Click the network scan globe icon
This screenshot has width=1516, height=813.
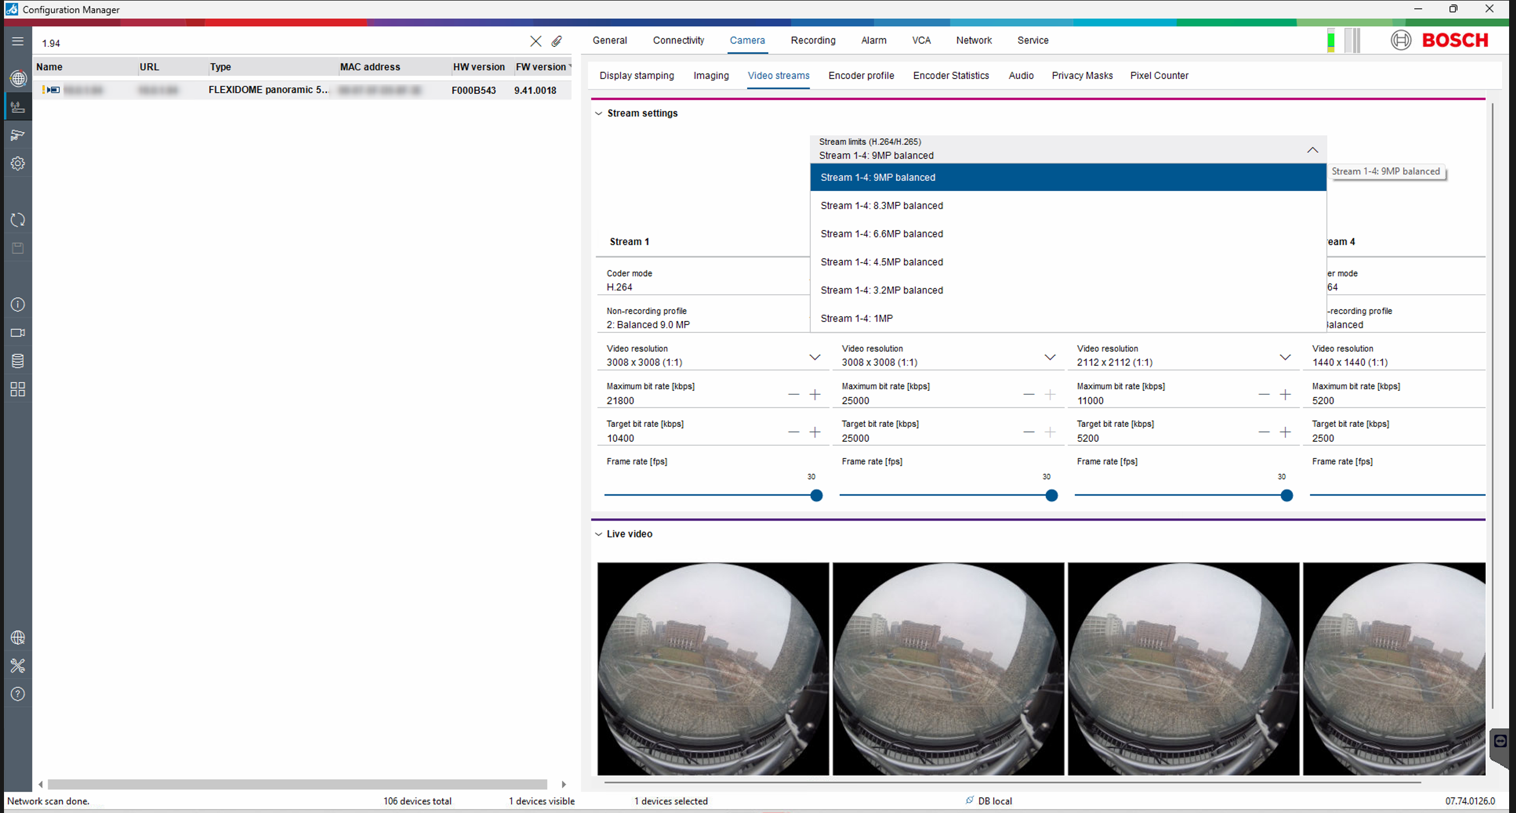pyautogui.click(x=18, y=78)
